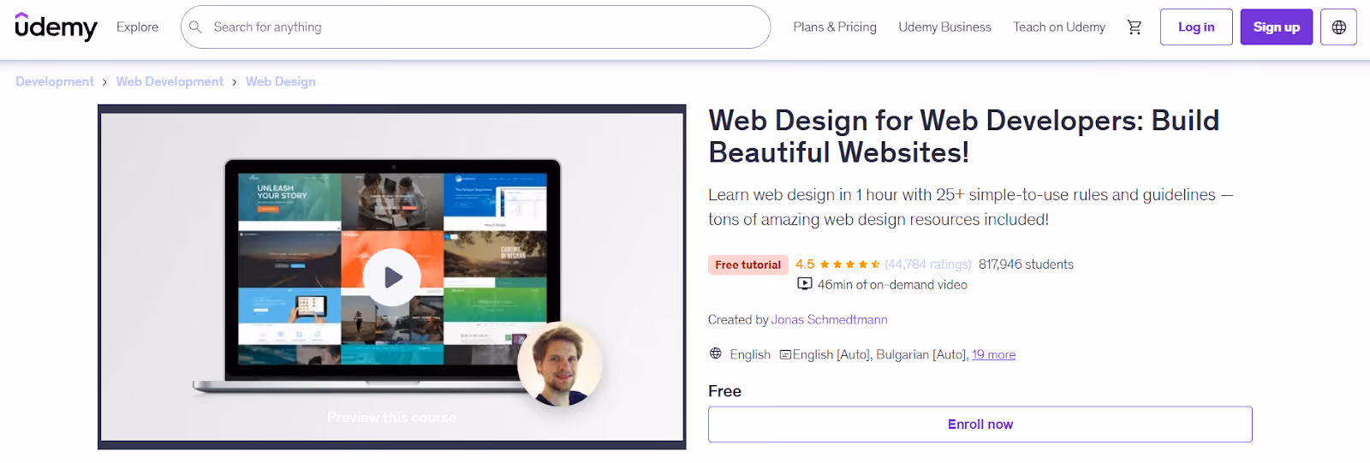Focus the Search for anything field
Screen dimensions: 1370x463
[475, 27]
